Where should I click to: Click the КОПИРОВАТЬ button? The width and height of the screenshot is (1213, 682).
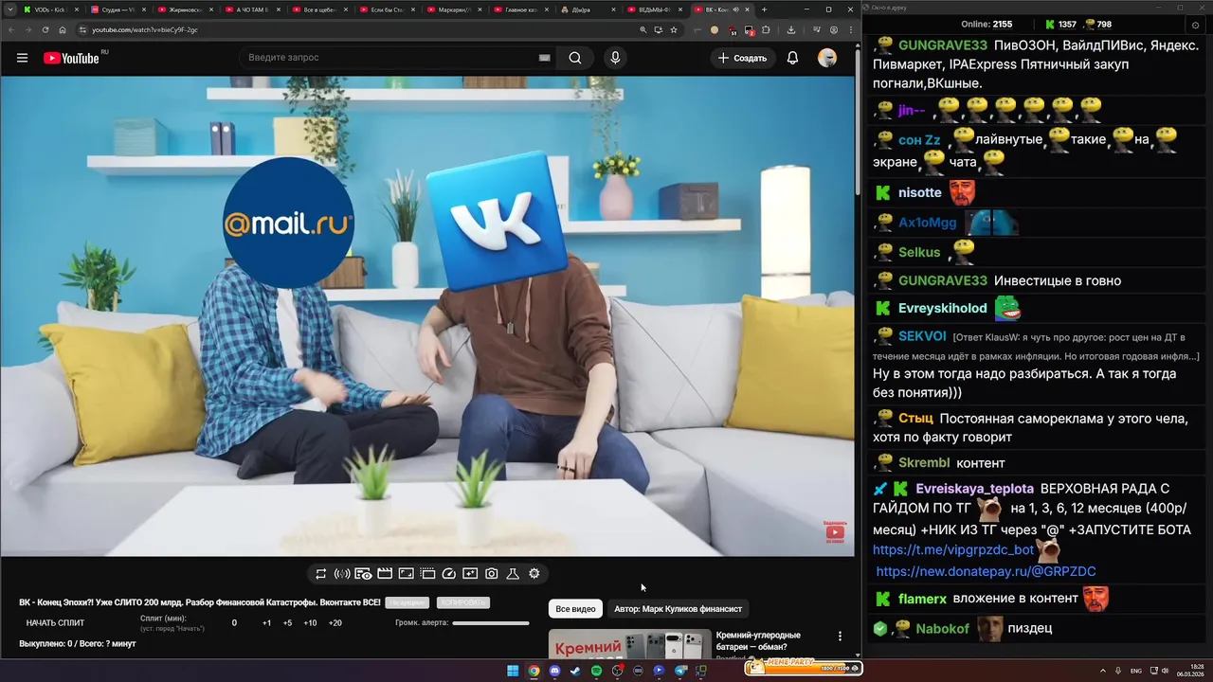pos(463,602)
